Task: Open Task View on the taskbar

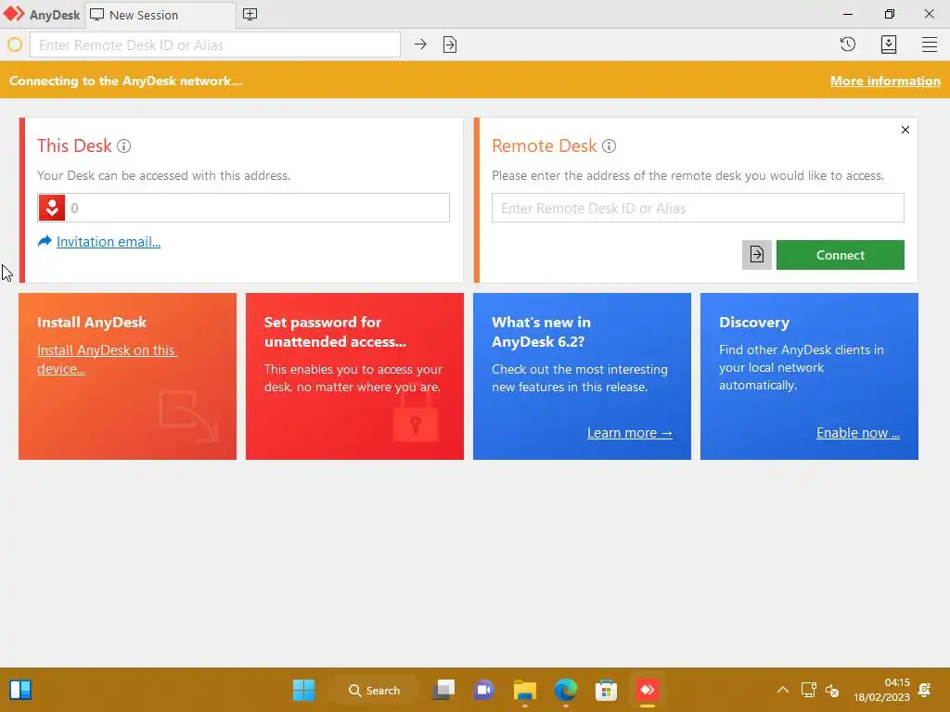Action: tap(443, 690)
